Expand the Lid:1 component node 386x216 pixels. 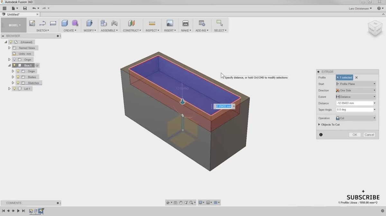point(9,89)
